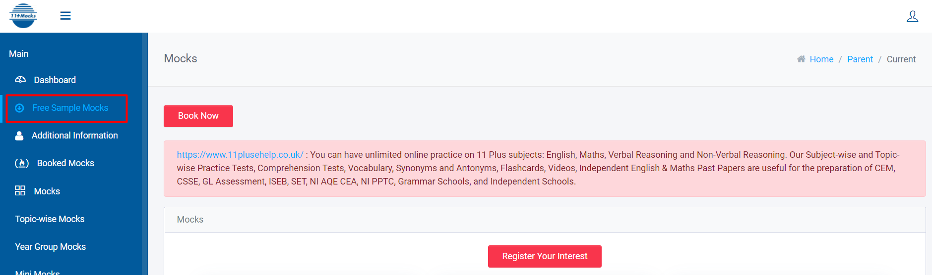The width and height of the screenshot is (932, 275).
Task: Toggle the hamburger sidebar menu
Action: [65, 16]
